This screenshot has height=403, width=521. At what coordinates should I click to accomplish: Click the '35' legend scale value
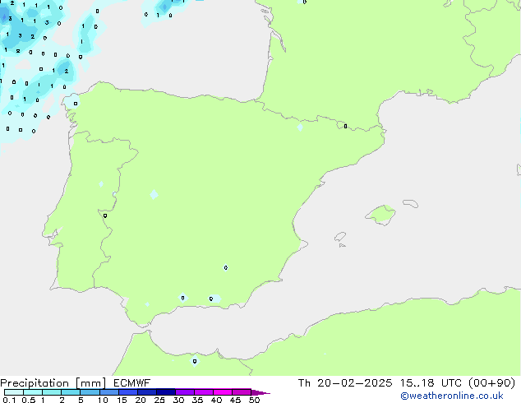[197, 400]
